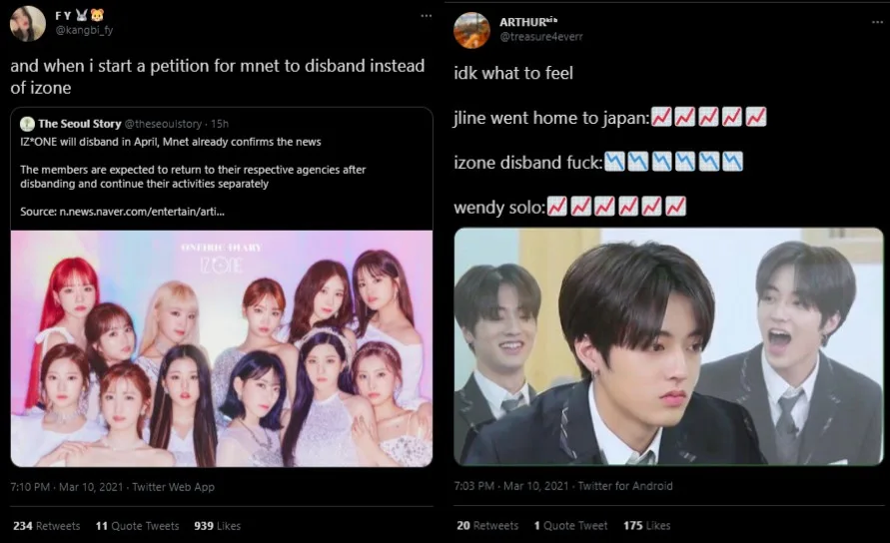Click the Twitter for Android source label
Screen dimensions: 890x543
click(x=625, y=486)
